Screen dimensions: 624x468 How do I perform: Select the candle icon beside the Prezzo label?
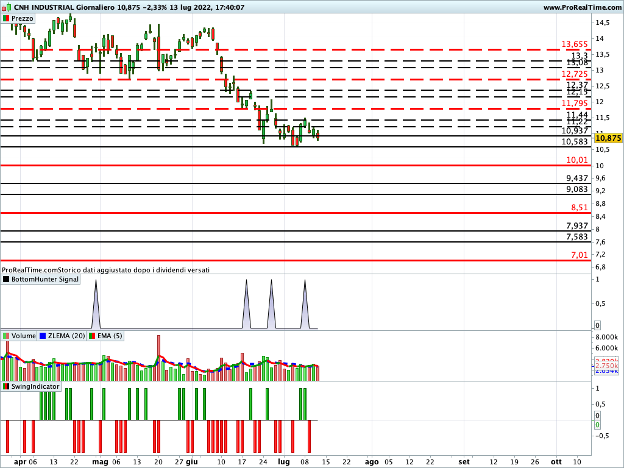6,18
